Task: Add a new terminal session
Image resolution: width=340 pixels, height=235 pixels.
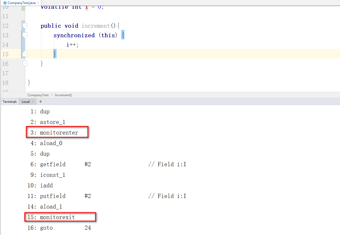Action: [x=41, y=102]
